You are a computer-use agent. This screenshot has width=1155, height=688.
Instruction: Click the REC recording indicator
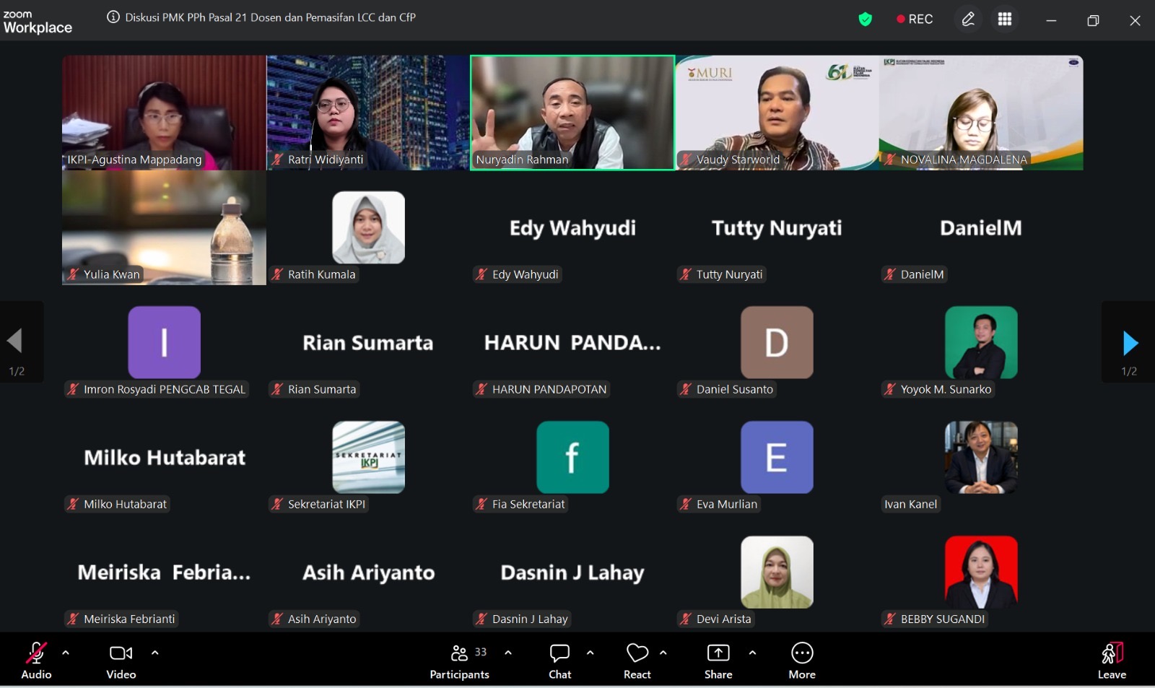pyautogui.click(x=915, y=19)
